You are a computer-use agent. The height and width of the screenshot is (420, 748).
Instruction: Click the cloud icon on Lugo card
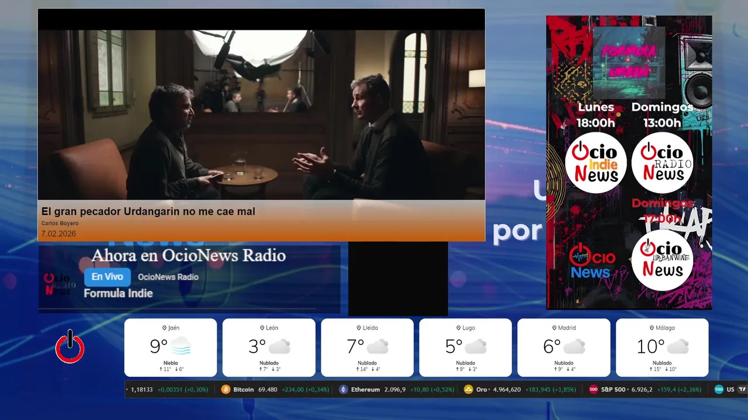(x=476, y=346)
